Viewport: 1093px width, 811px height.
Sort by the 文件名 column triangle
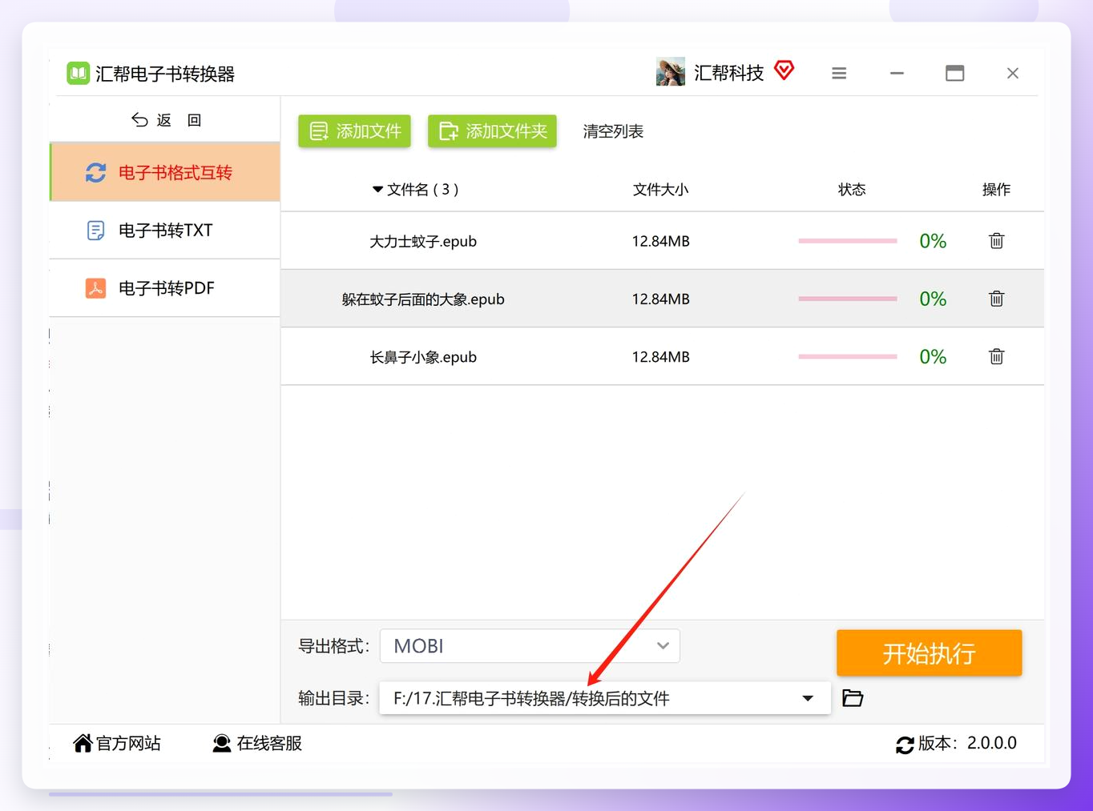pyautogui.click(x=377, y=190)
